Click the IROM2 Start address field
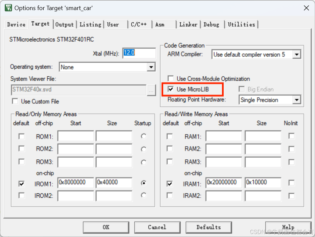315x237 pixels. coord(76,196)
